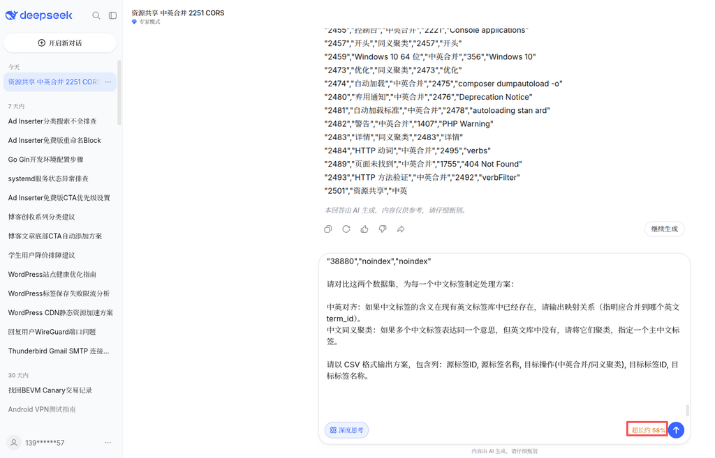This screenshot has height=458, width=715.
Task: Open chat Ad Inserter免费版重命名Block
Action: [54, 140]
